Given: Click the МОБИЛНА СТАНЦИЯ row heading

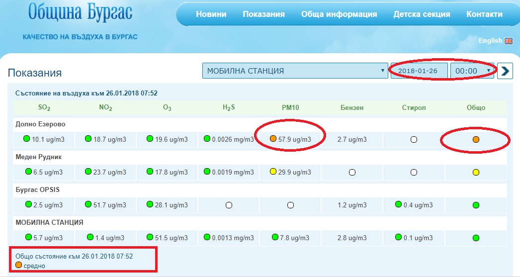Looking at the screenshot, I should (49, 223).
